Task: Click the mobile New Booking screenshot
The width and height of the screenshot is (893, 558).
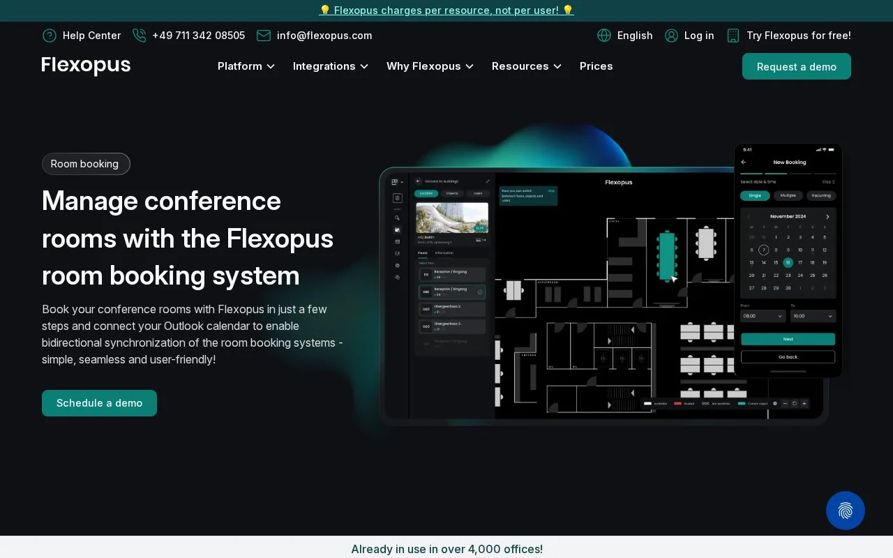Action: (x=788, y=261)
